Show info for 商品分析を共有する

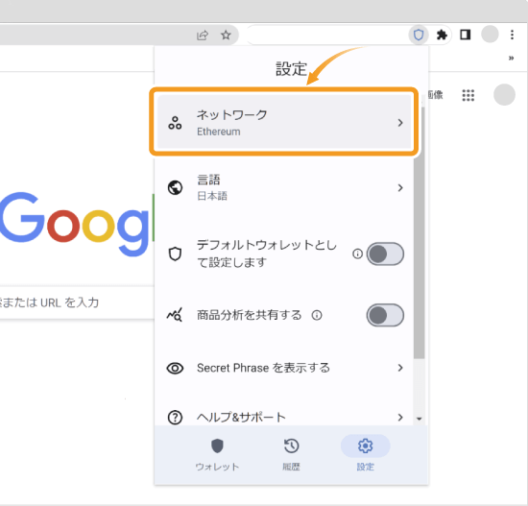pos(317,315)
